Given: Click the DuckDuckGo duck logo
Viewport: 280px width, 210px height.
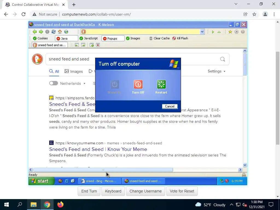Looking at the screenshot, I should click(37, 59).
